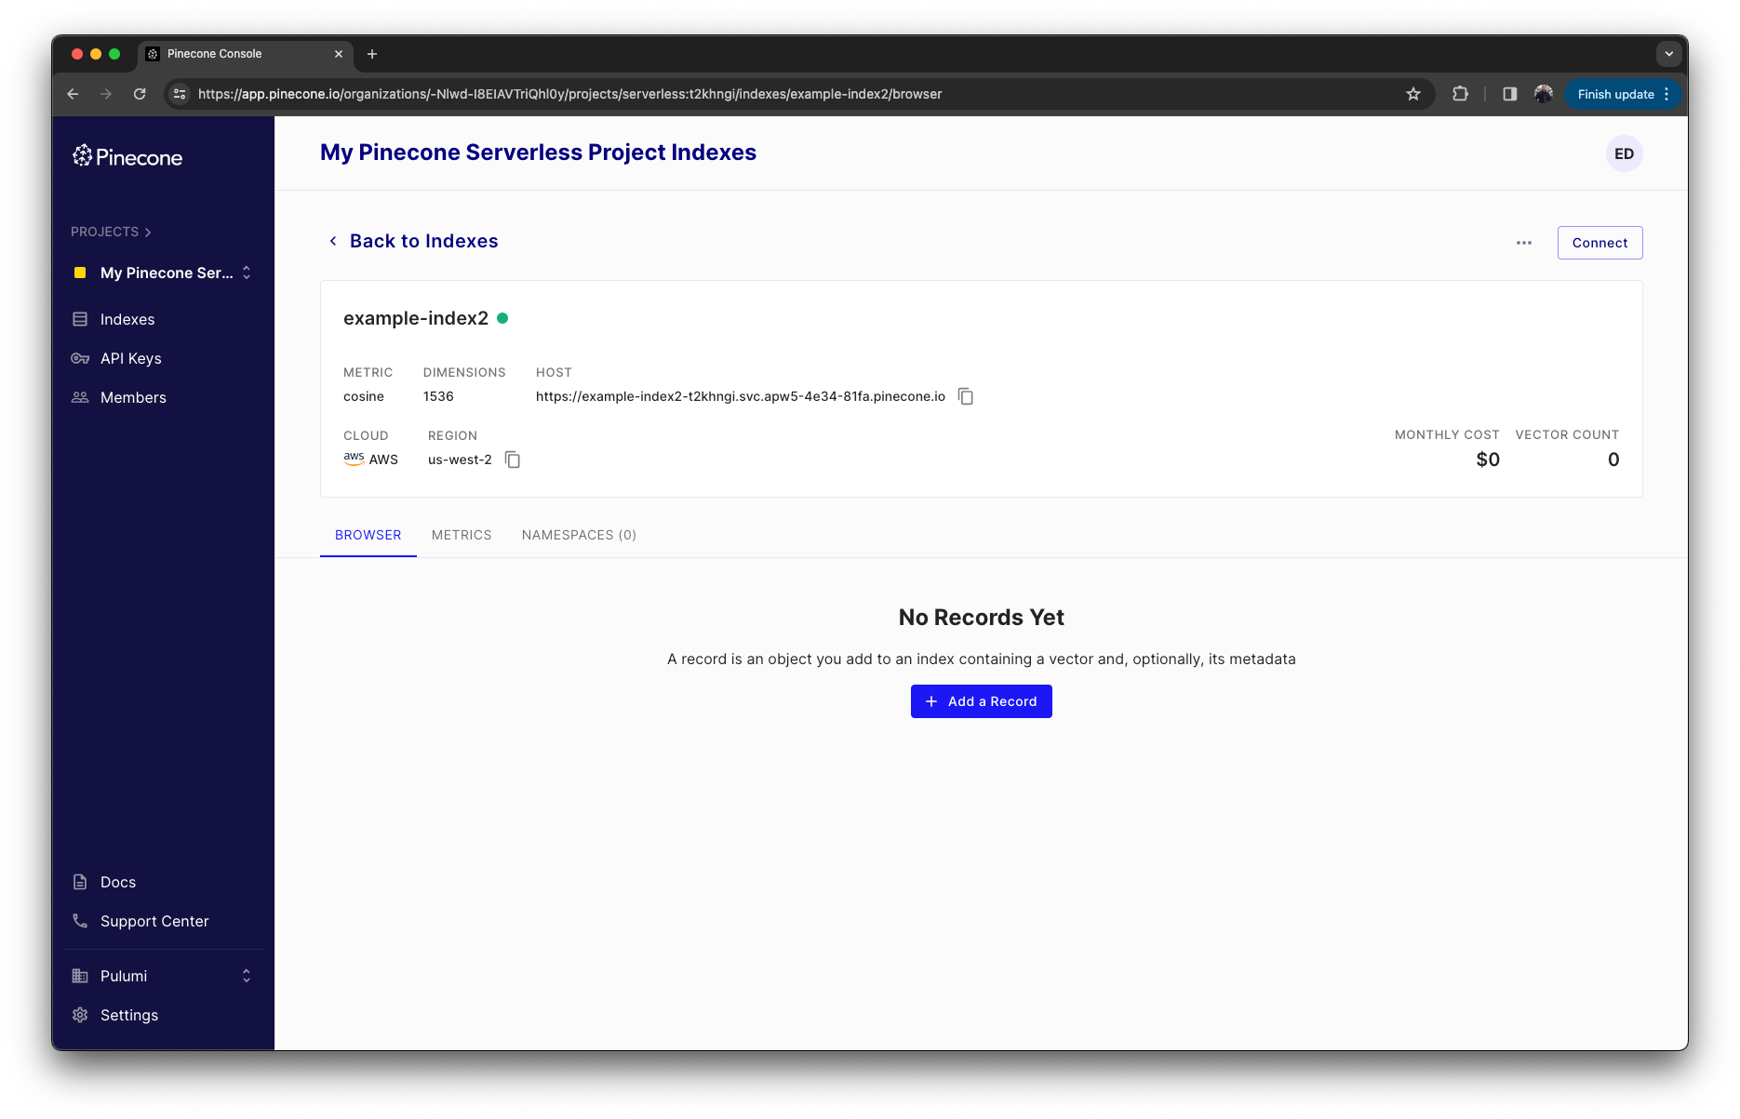Viewport: 1740px width, 1119px height.
Task: Open Indexes in the sidebar
Action: (x=127, y=319)
